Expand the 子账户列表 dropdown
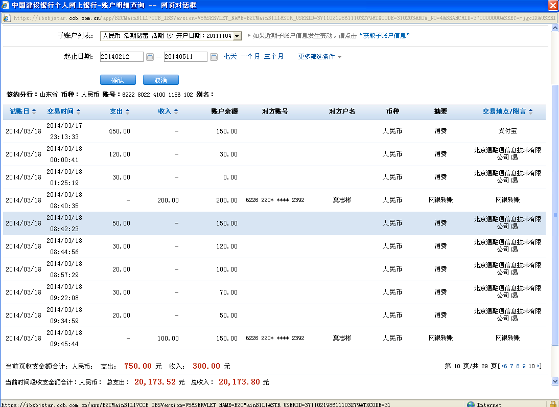The width and height of the screenshot is (559, 407). tap(237, 36)
